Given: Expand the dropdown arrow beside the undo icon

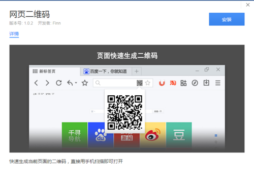Looking at the screenshot, I should tap(76, 83).
